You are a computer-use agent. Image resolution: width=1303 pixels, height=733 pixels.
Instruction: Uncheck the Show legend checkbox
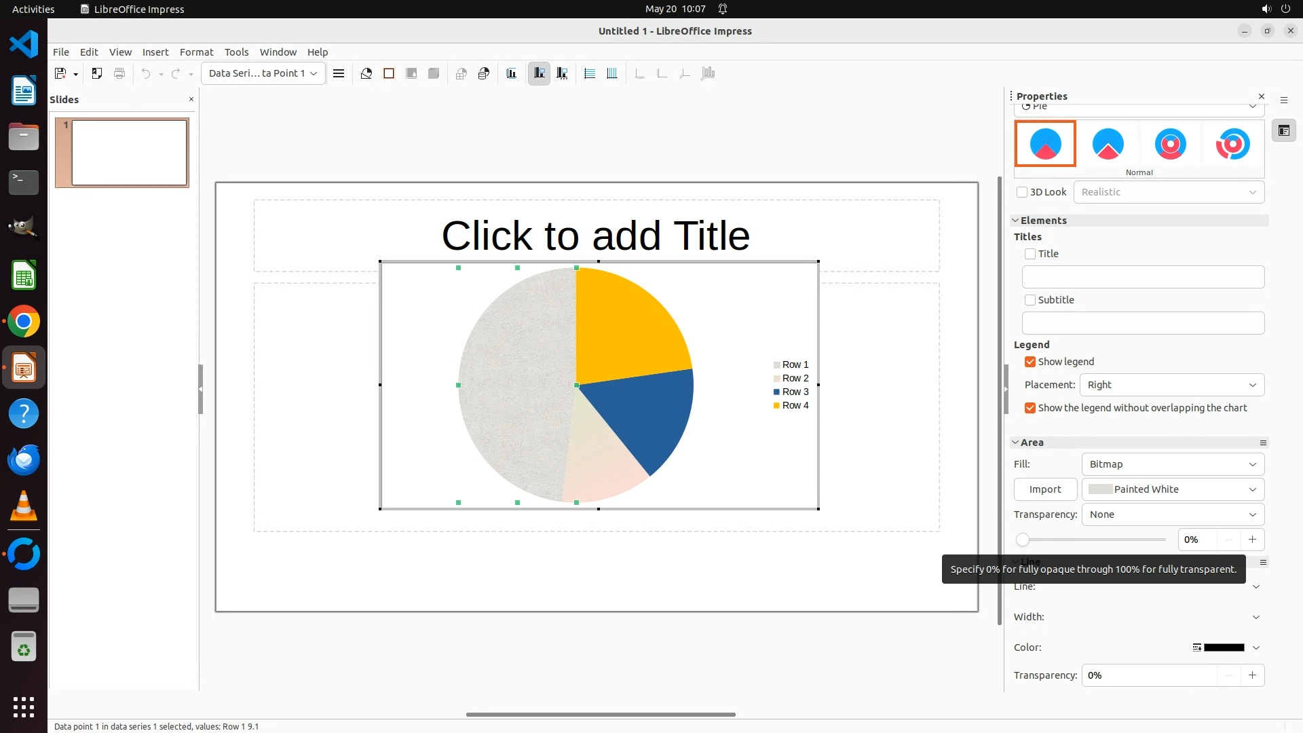[x=1030, y=362]
